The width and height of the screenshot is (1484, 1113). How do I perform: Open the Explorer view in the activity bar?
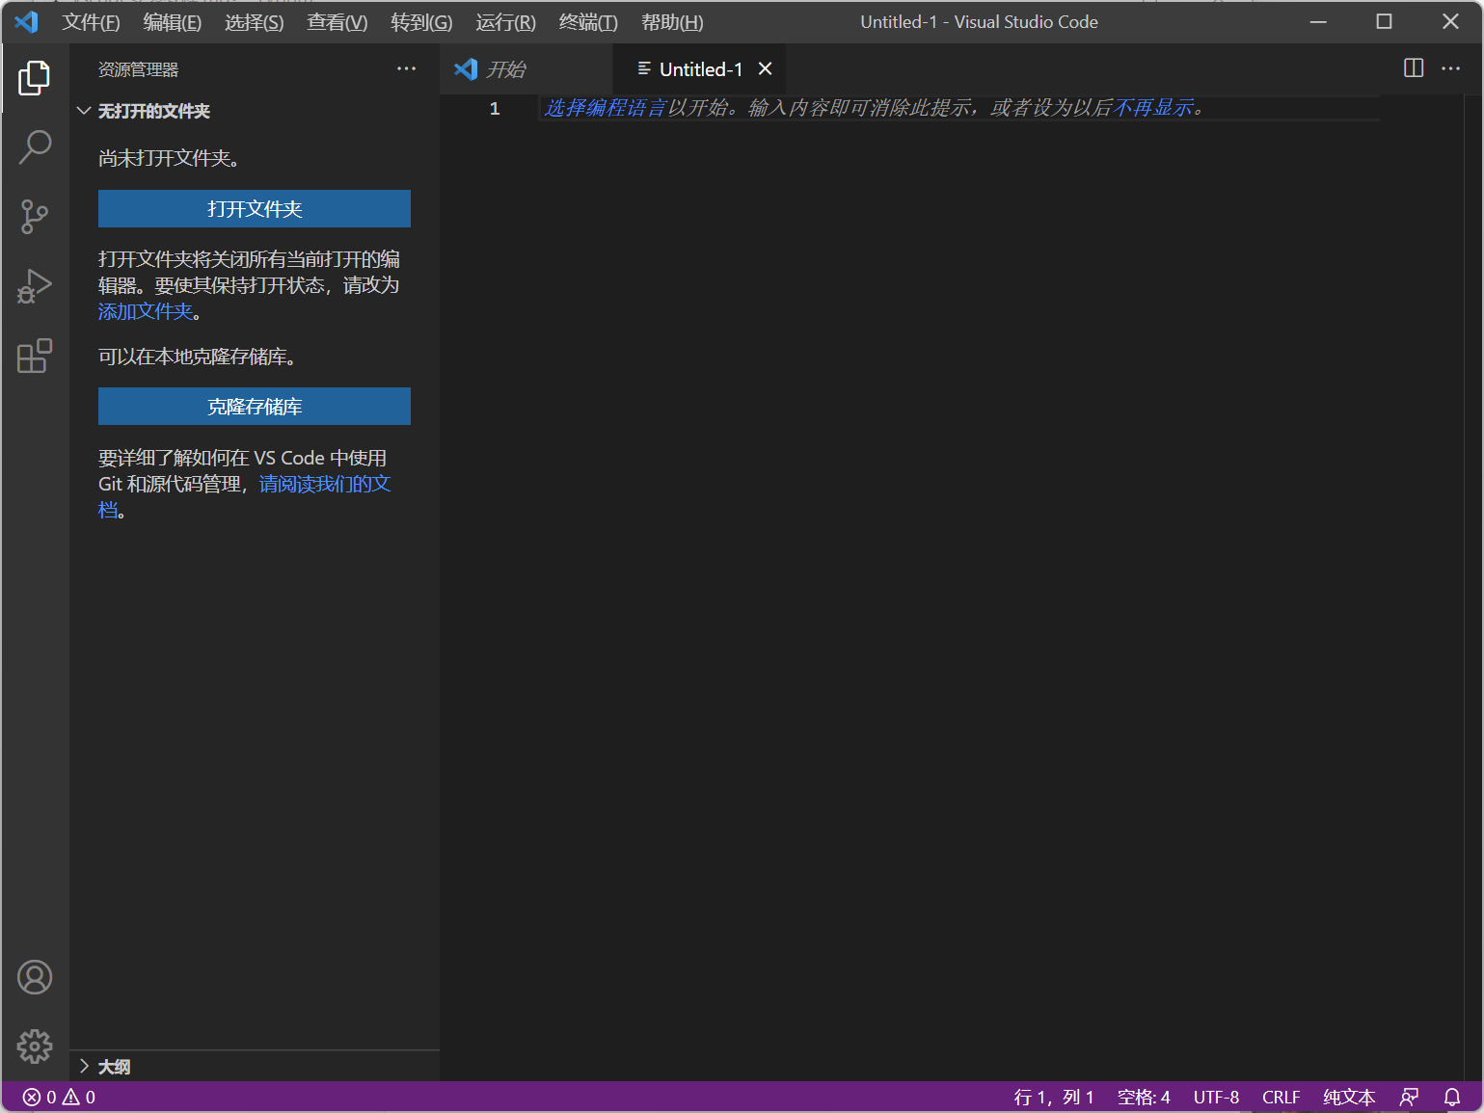point(35,78)
